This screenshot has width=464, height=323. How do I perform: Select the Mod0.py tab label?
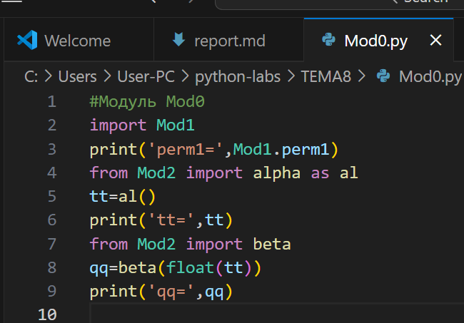click(375, 41)
